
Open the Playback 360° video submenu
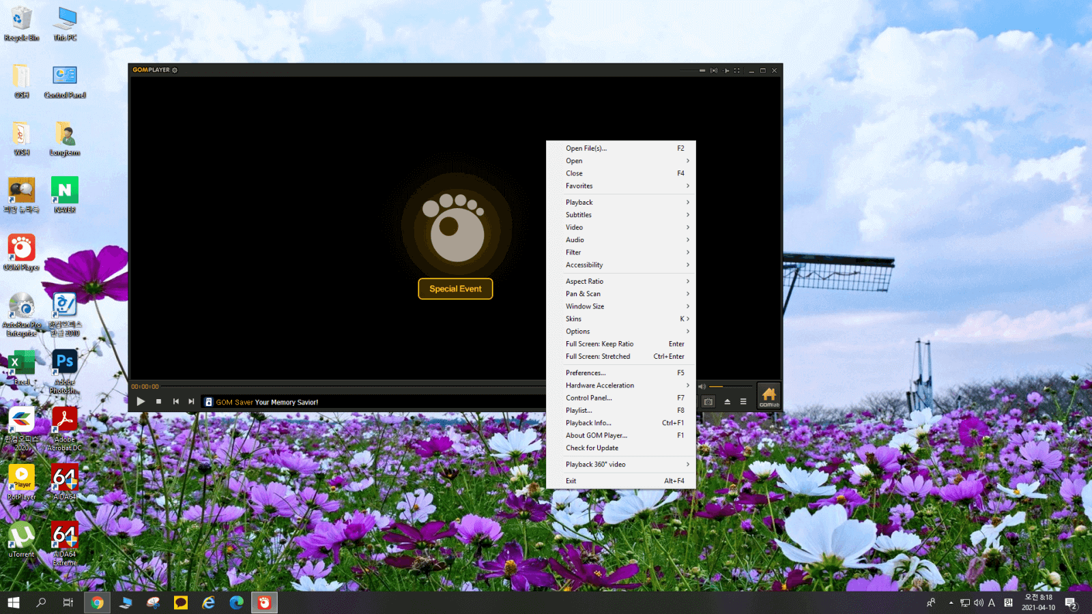(621, 465)
